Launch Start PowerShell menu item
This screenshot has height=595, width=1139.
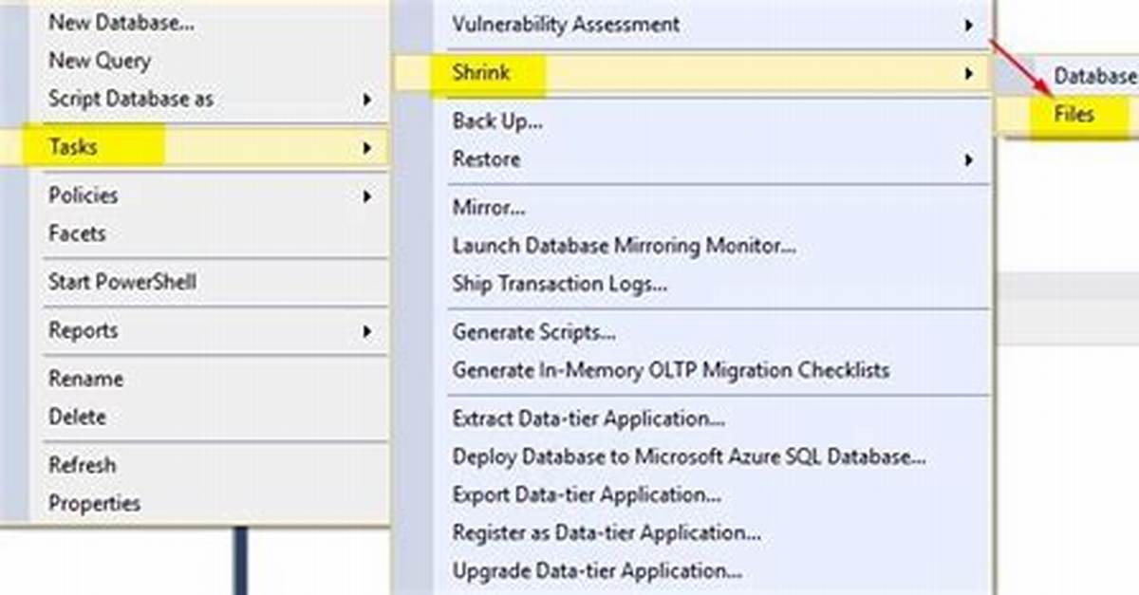tap(122, 282)
